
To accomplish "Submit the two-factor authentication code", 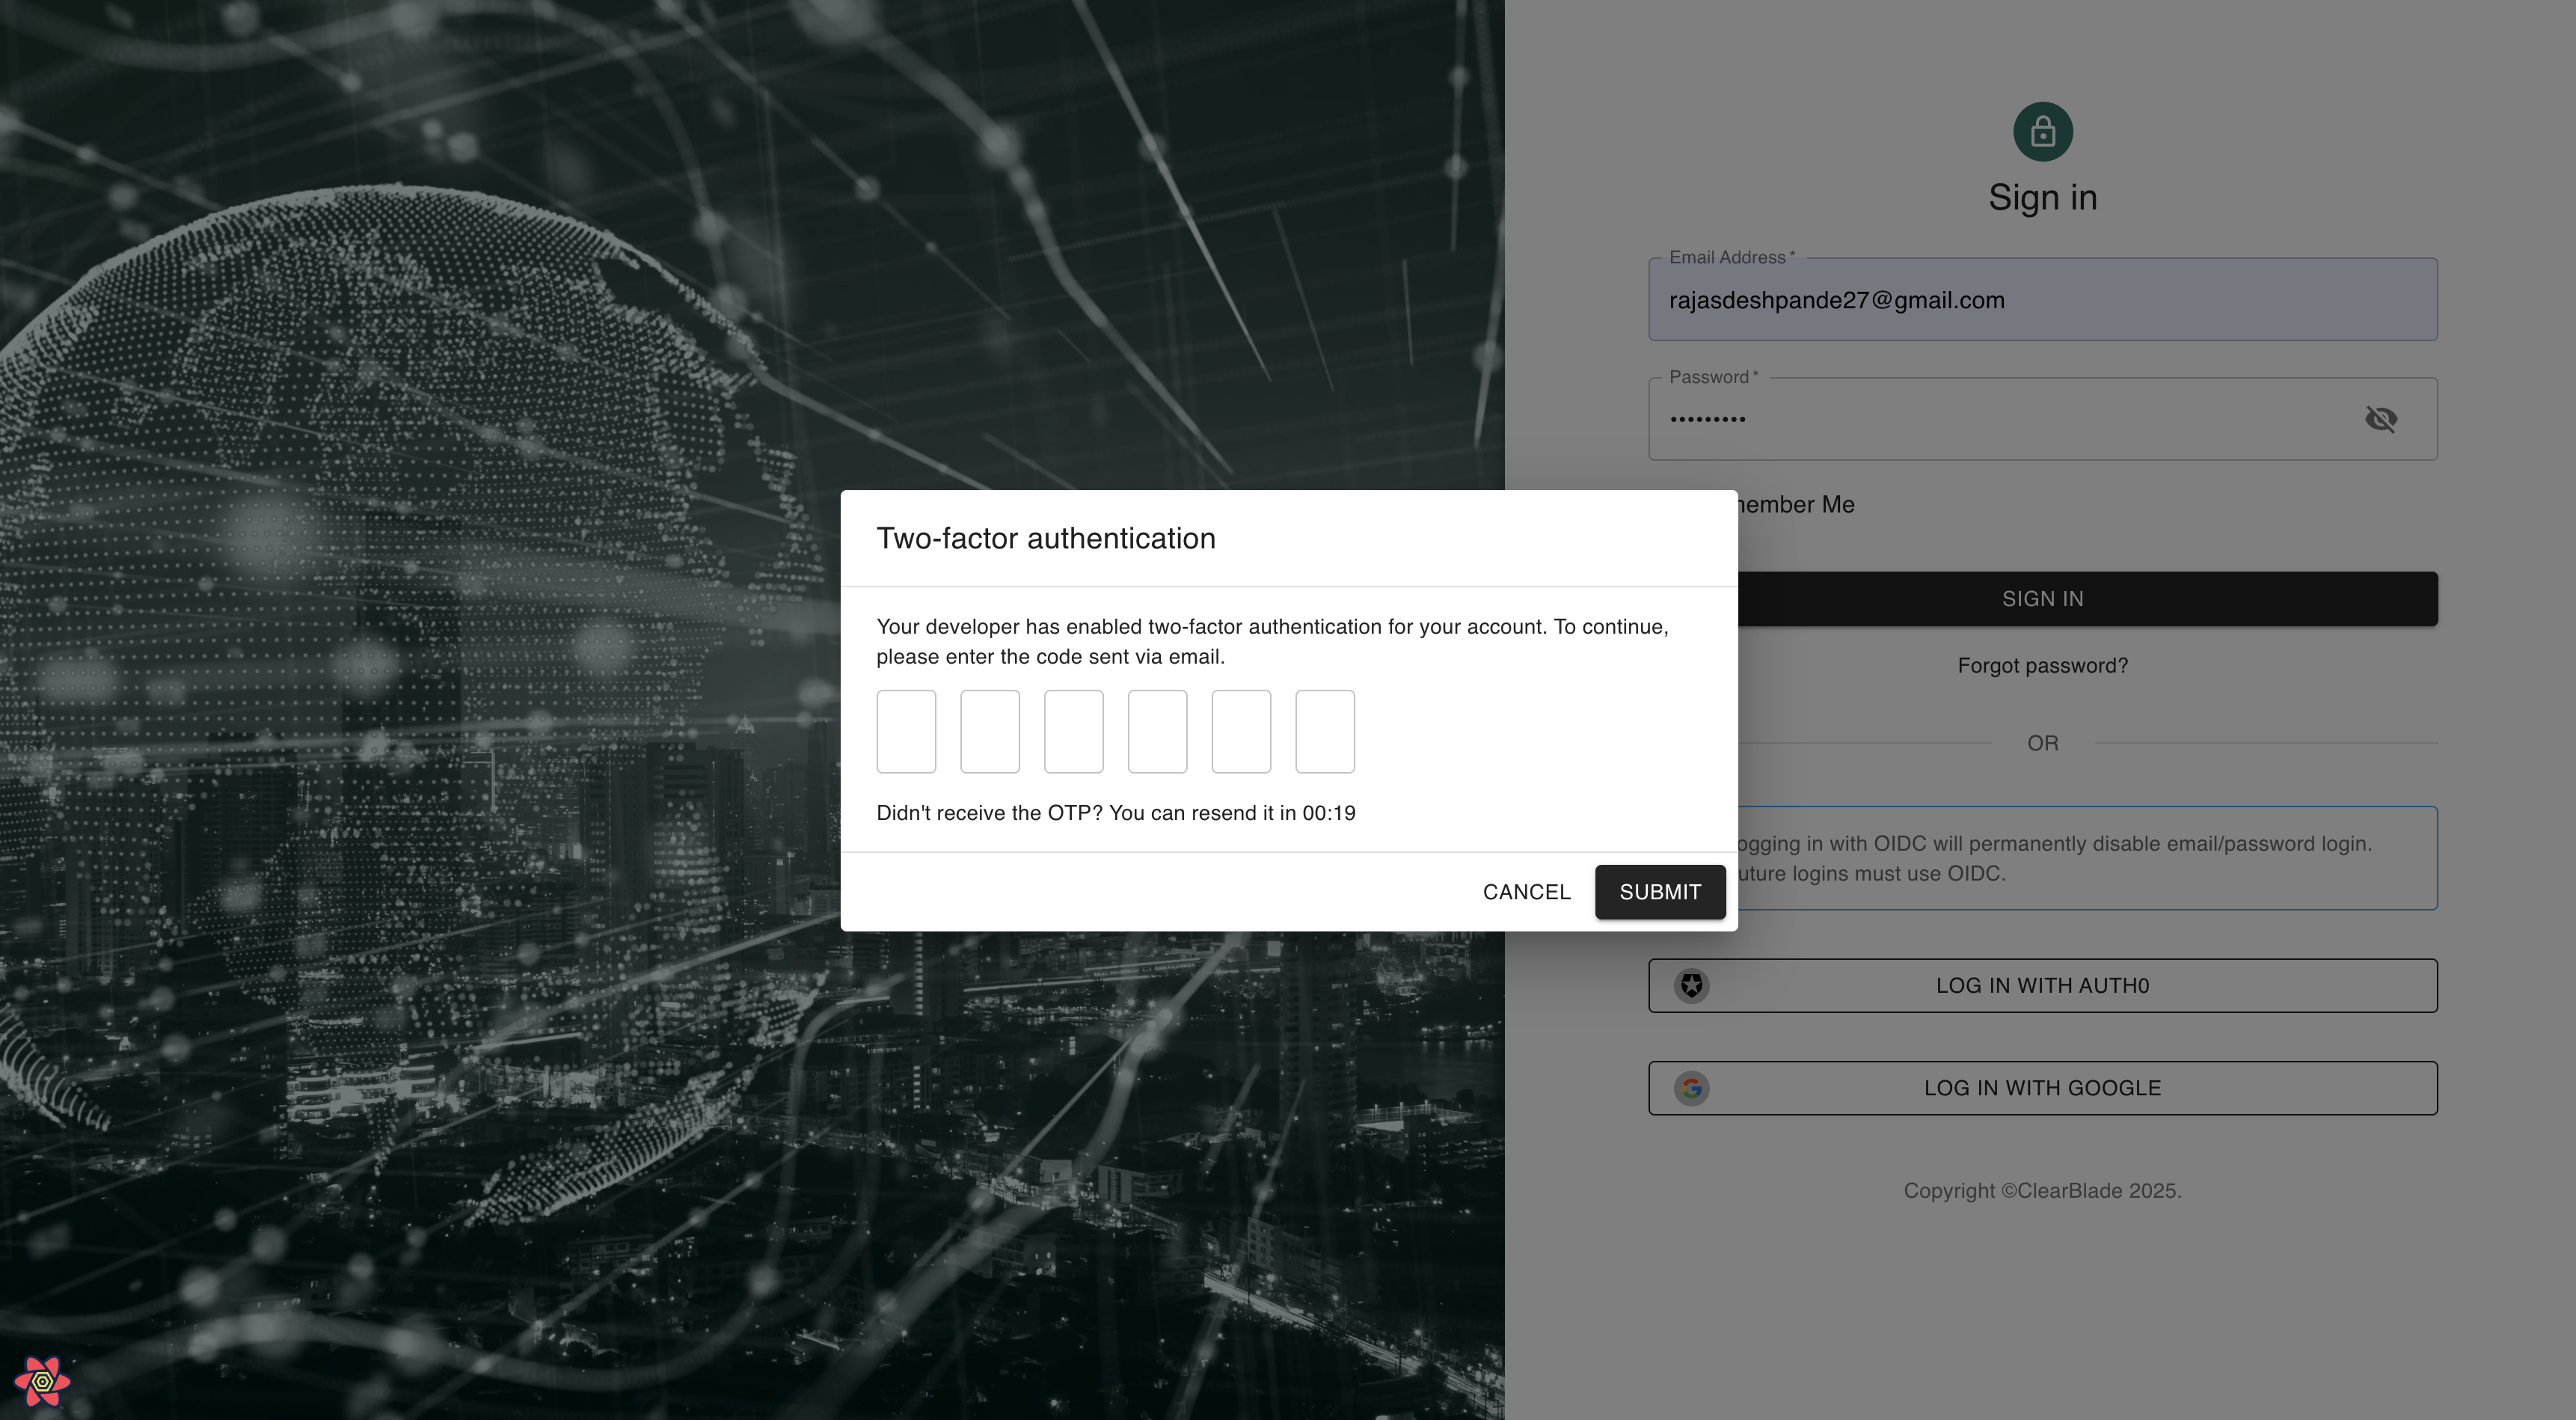I will pos(1660,892).
